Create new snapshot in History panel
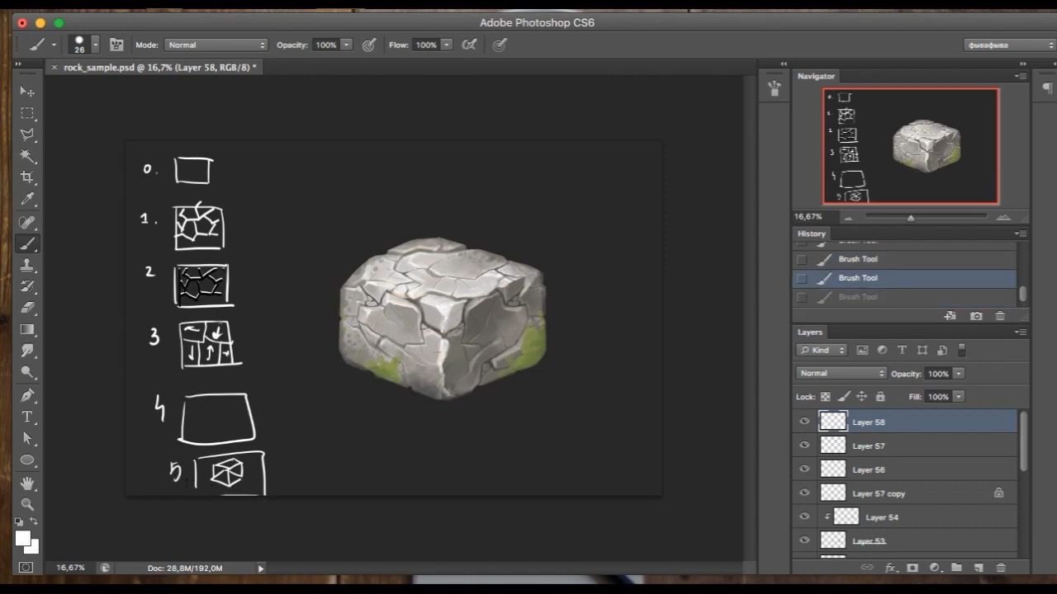This screenshot has width=1057, height=594. click(x=976, y=316)
